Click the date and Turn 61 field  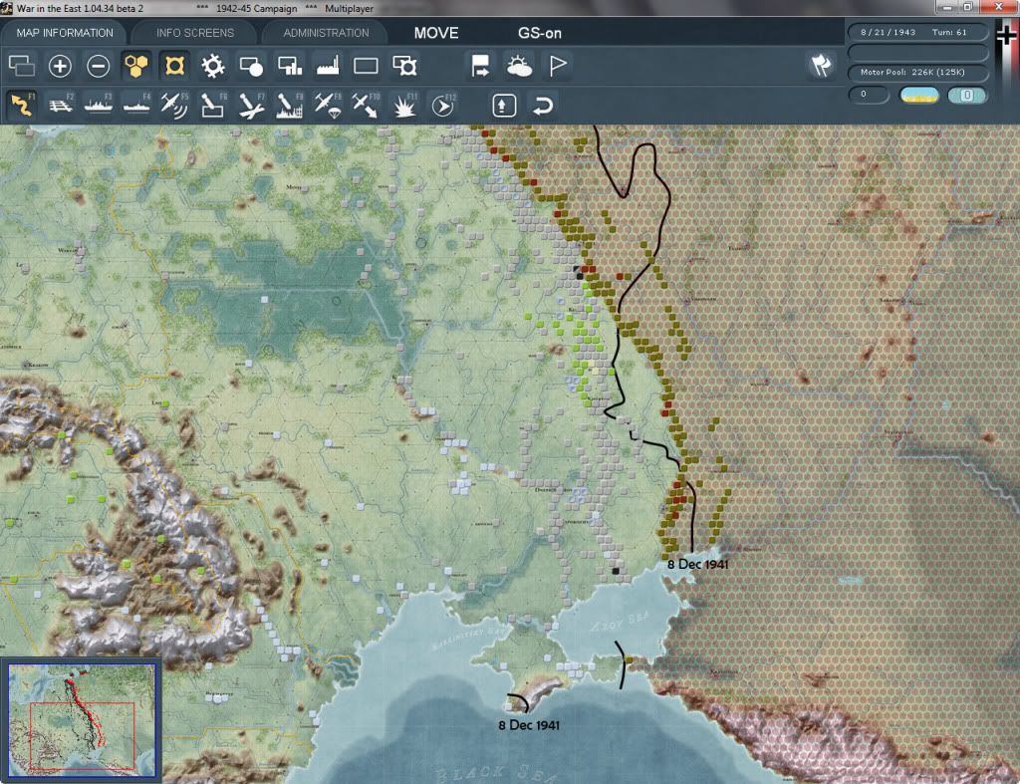pyautogui.click(x=917, y=32)
